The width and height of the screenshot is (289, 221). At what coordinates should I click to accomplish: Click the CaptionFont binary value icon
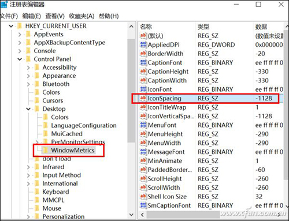click(x=143, y=62)
